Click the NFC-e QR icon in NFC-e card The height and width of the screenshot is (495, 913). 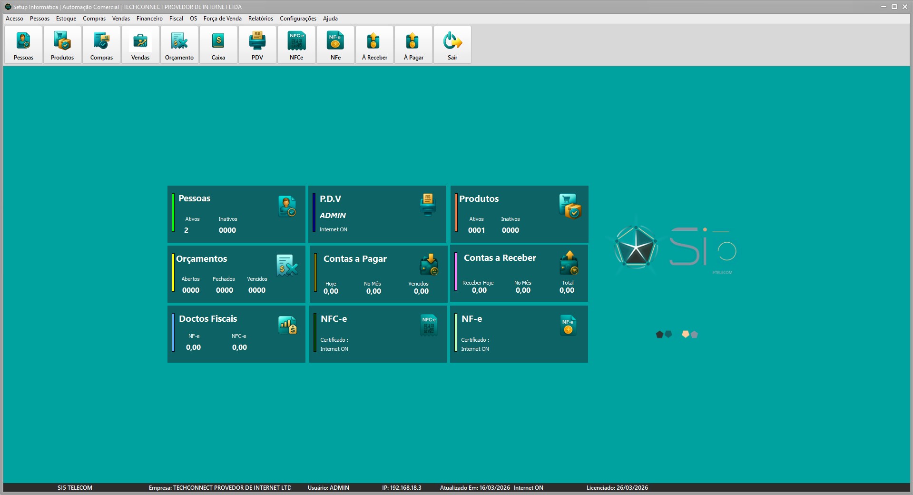point(429,325)
